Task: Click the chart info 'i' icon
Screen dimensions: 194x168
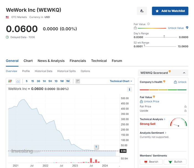Action: tap(129, 89)
